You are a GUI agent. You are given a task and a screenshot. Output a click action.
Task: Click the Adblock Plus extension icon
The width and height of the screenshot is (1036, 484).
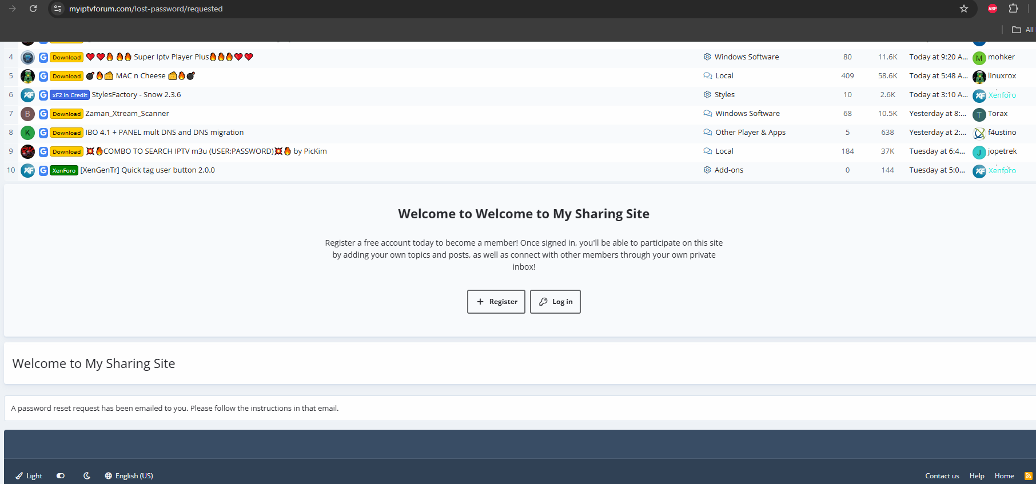(x=993, y=9)
